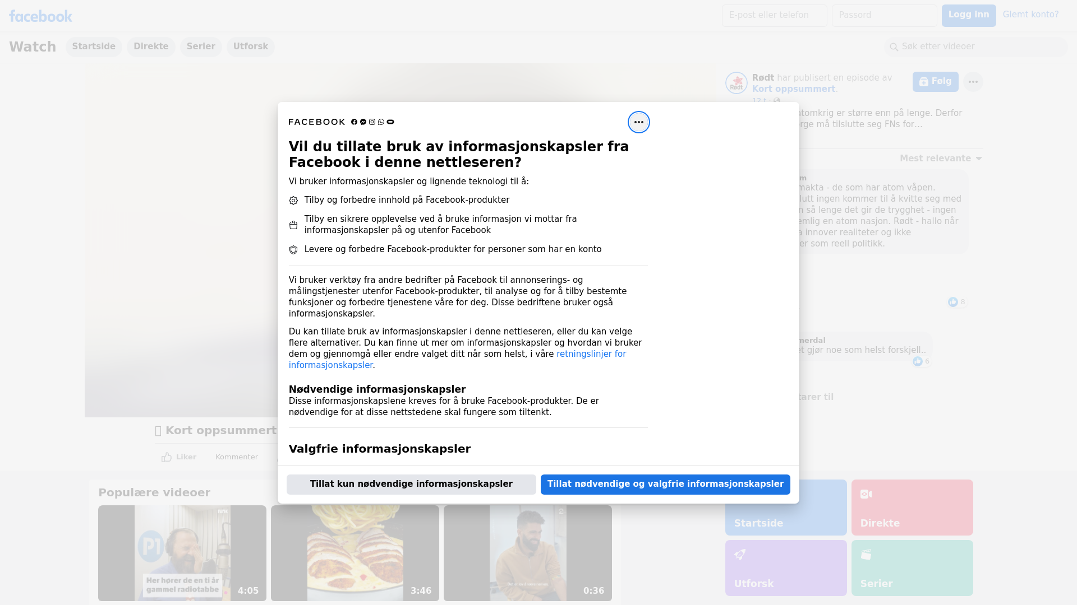This screenshot has height=605, width=1077.
Task: Click the thumbs-up Liker icon
Action: (x=167, y=457)
